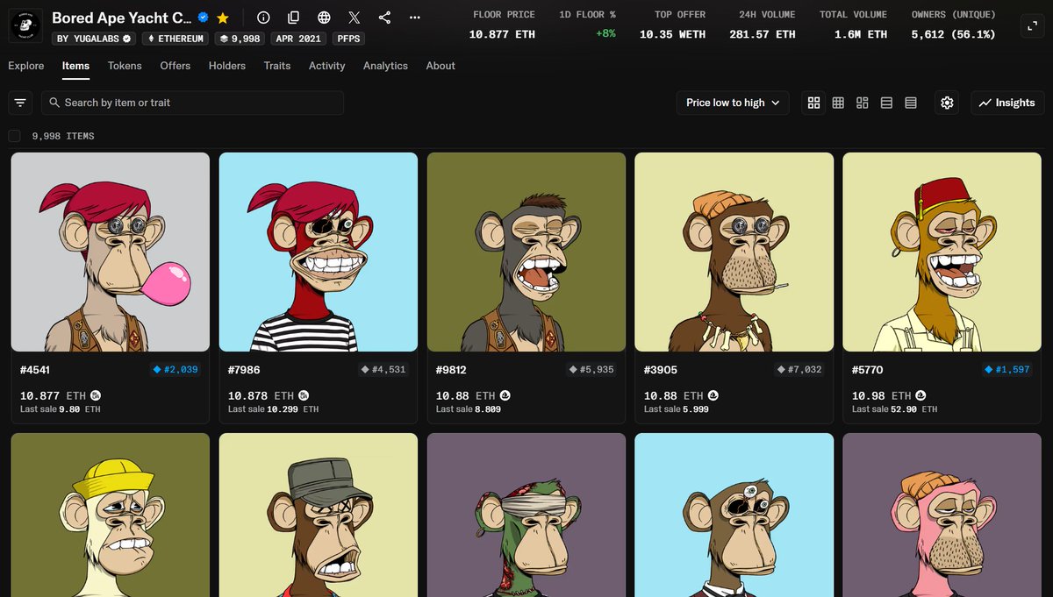The width and height of the screenshot is (1053, 597).
Task: Switch to the Offers tab
Action: coord(175,66)
